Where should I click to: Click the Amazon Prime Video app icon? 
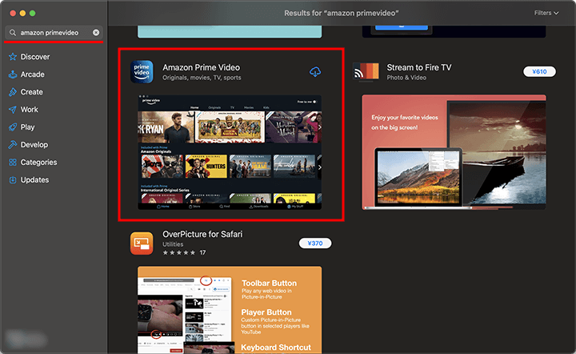[x=142, y=72]
